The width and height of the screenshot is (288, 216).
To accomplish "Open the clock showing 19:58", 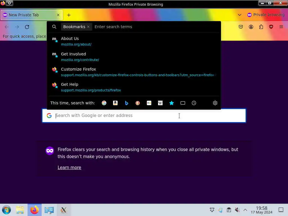I will pos(262,210).
